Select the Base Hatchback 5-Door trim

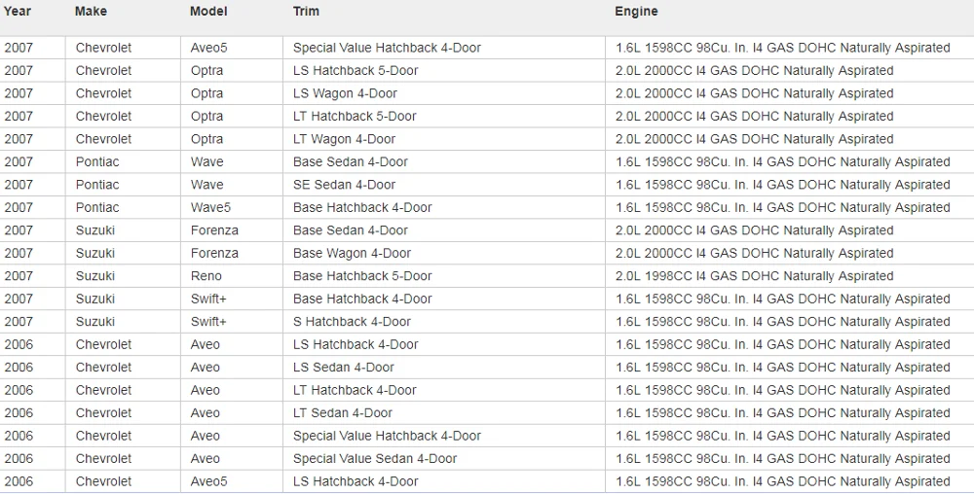click(x=362, y=276)
